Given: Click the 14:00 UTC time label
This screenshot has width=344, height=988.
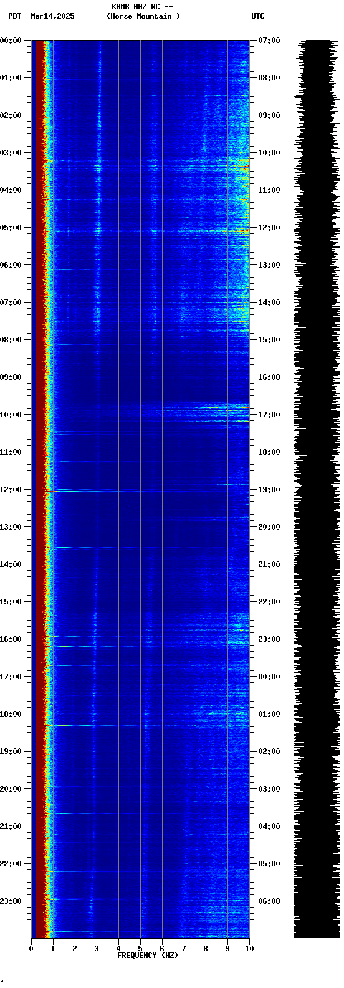Looking at the screenshot, I should click(x=269, y=303).
